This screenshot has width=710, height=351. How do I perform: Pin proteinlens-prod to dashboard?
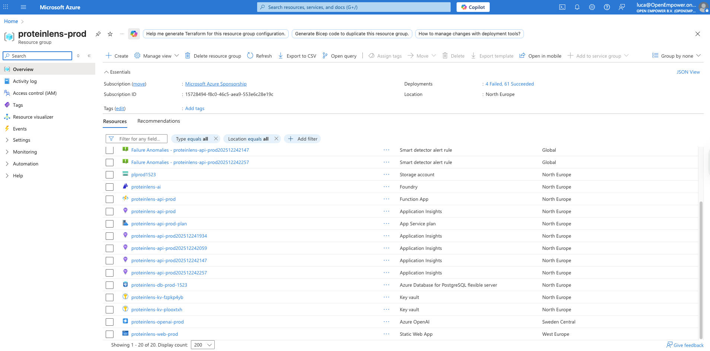(x=98, y=34)
